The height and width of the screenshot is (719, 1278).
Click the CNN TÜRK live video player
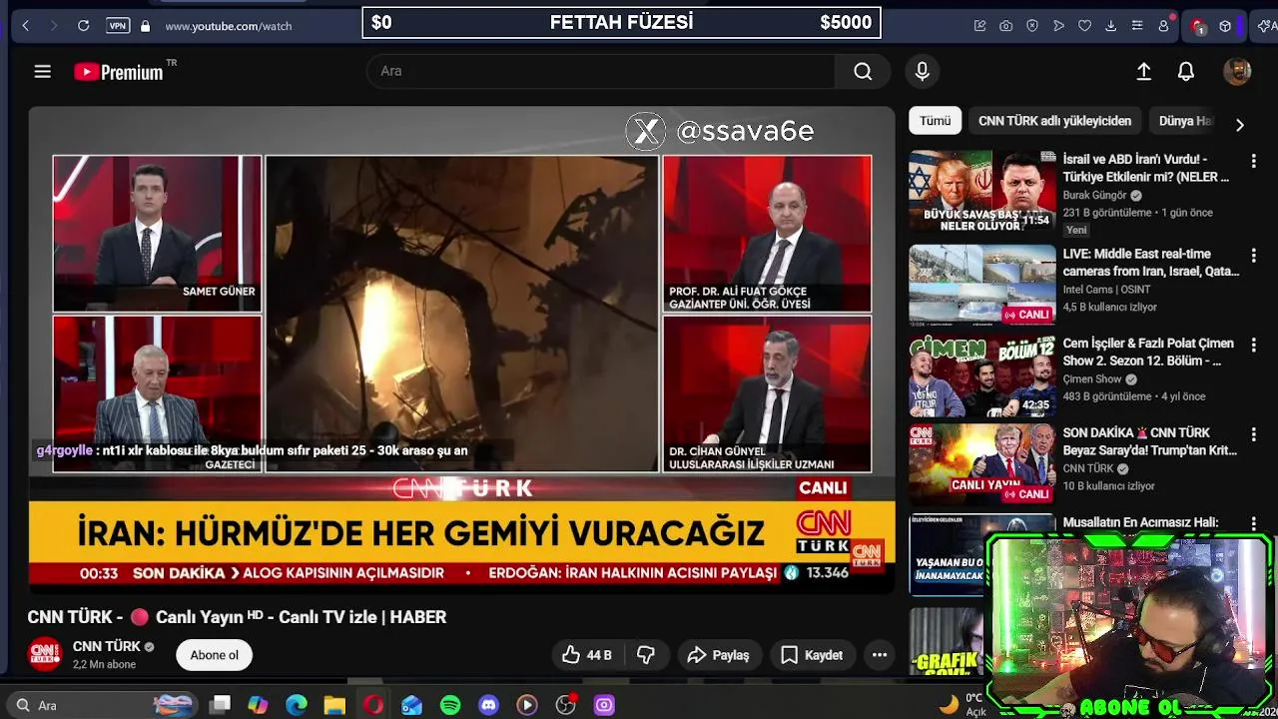pos(461,350)
